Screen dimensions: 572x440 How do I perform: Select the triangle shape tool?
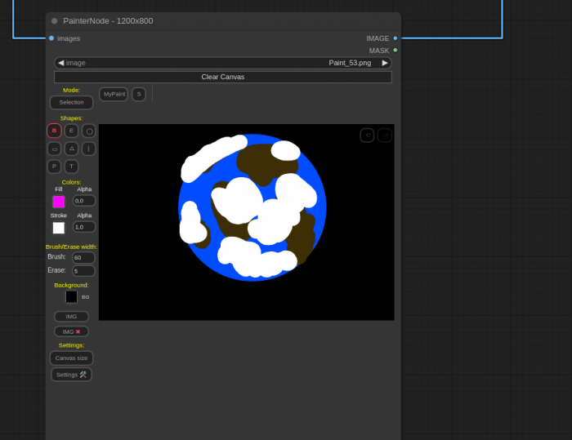pos(71,149)
